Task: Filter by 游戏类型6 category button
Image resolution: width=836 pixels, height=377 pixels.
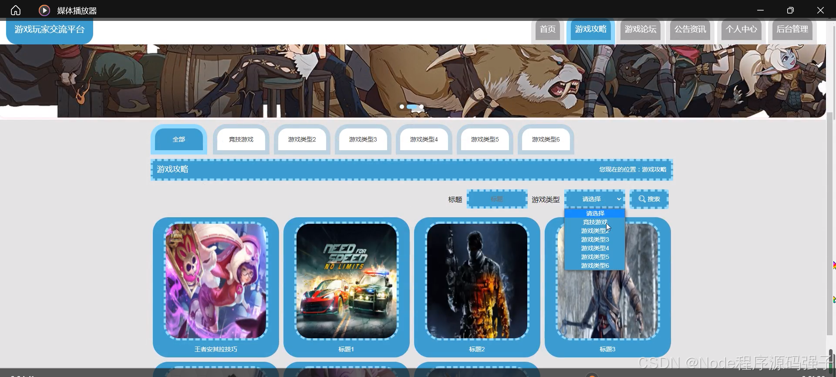Action: coord(546,139)
